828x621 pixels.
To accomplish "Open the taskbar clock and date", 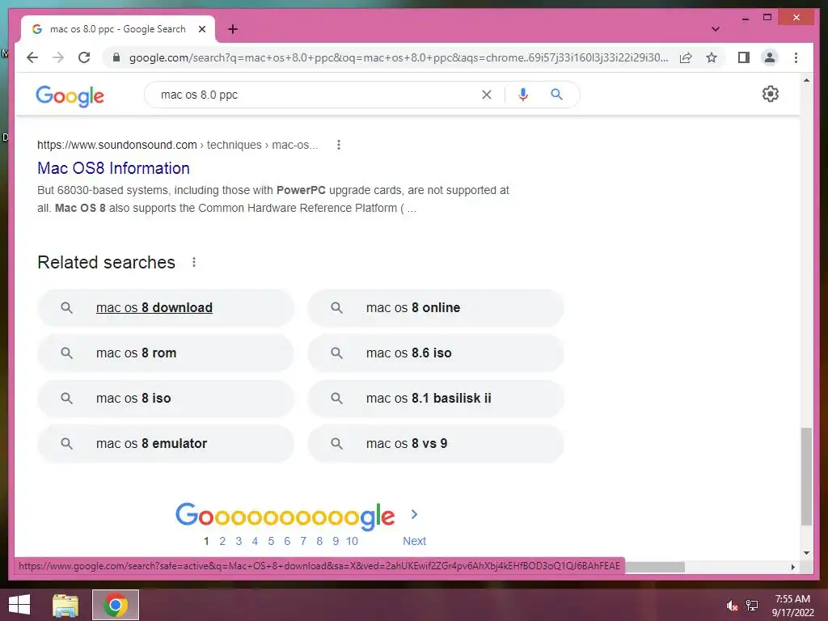I will tap(792, 605).
